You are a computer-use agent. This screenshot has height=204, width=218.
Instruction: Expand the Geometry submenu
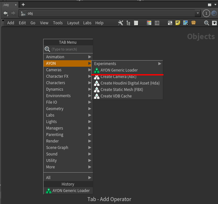point(68,108)
